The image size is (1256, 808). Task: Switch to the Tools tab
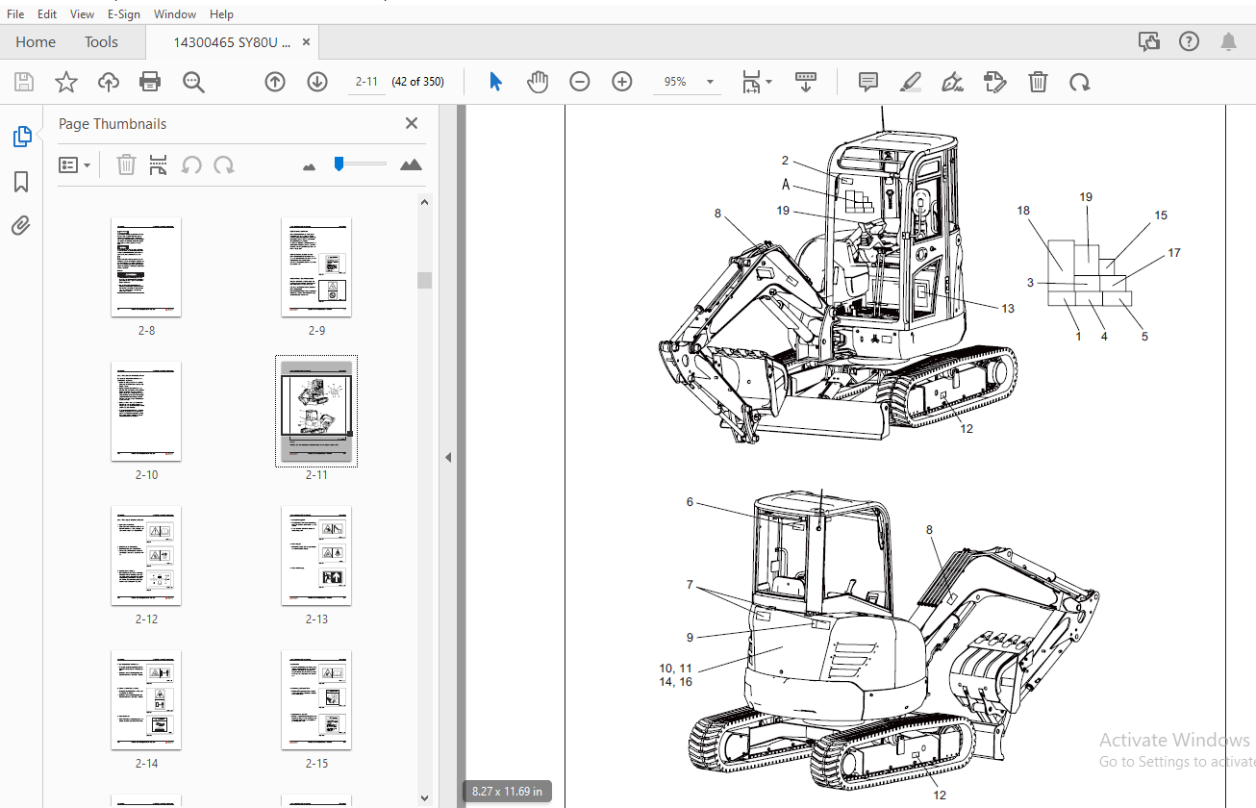pos(101,41)
